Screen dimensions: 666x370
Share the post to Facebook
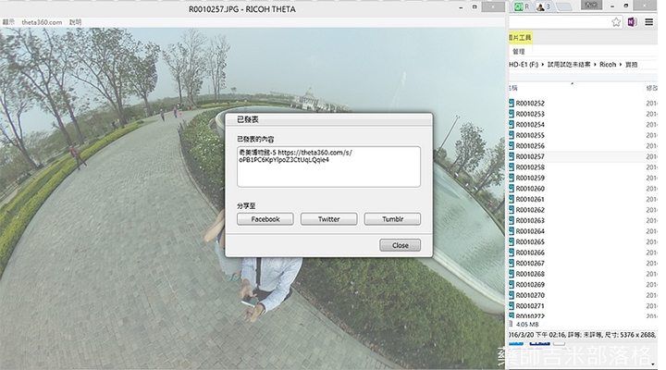click(265, 219)
